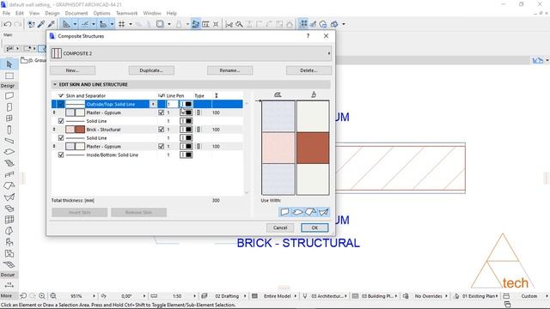Image resolution: width=550 pixels, height=309 pixels.
Task: Open the Edit menu
Action: pyautogui.click(x=19, y=13)
